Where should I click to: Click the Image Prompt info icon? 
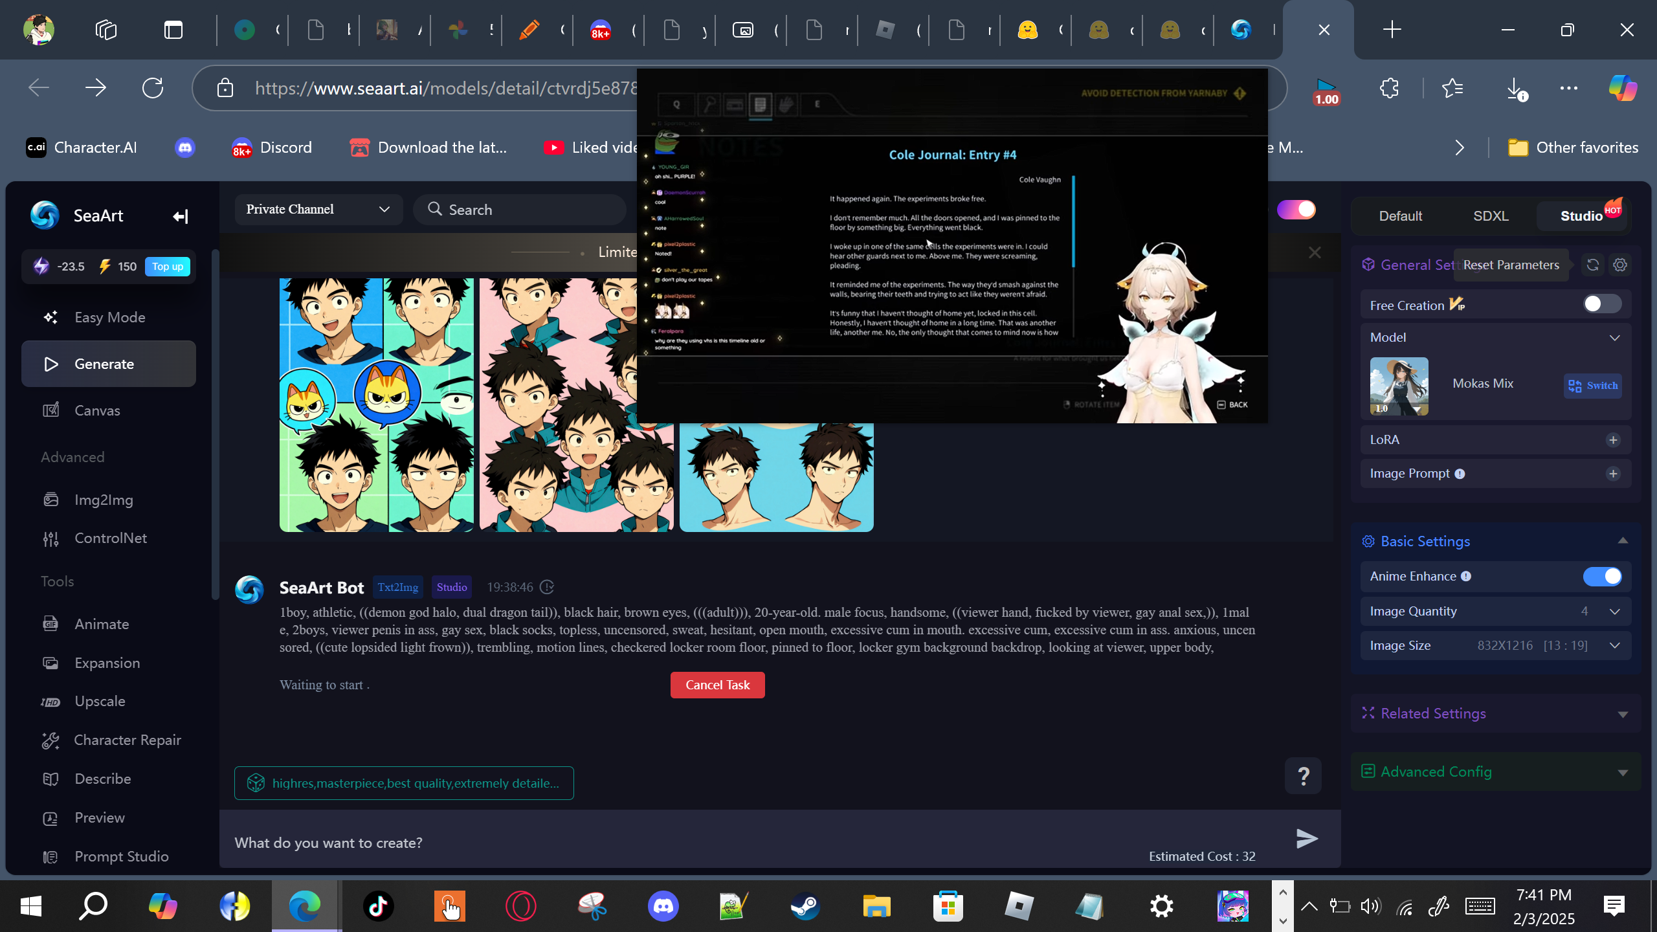click(x=1460, y=474)
